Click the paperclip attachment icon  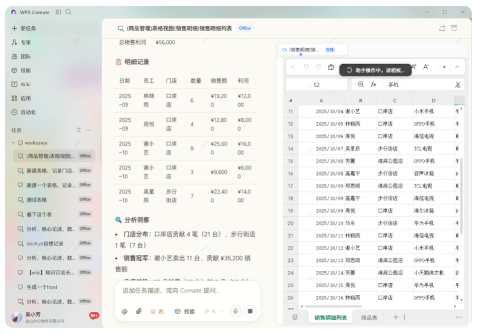click(139, 311)
